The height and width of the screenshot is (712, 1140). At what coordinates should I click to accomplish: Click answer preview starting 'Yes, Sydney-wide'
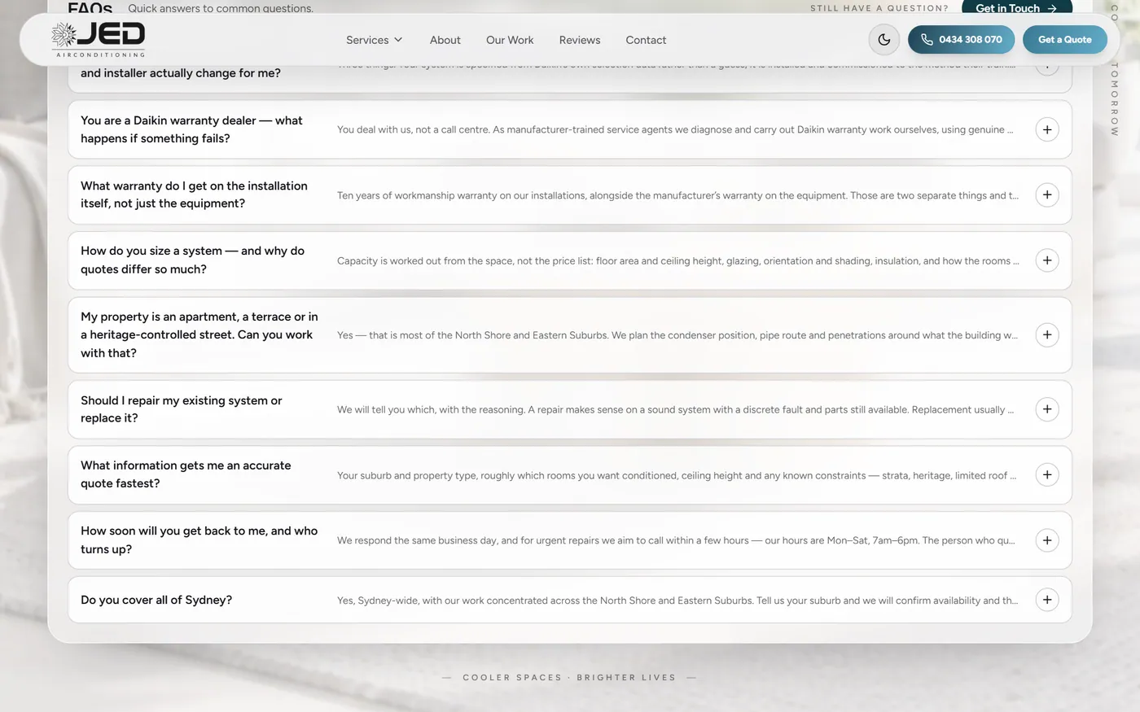coord(677,601)
